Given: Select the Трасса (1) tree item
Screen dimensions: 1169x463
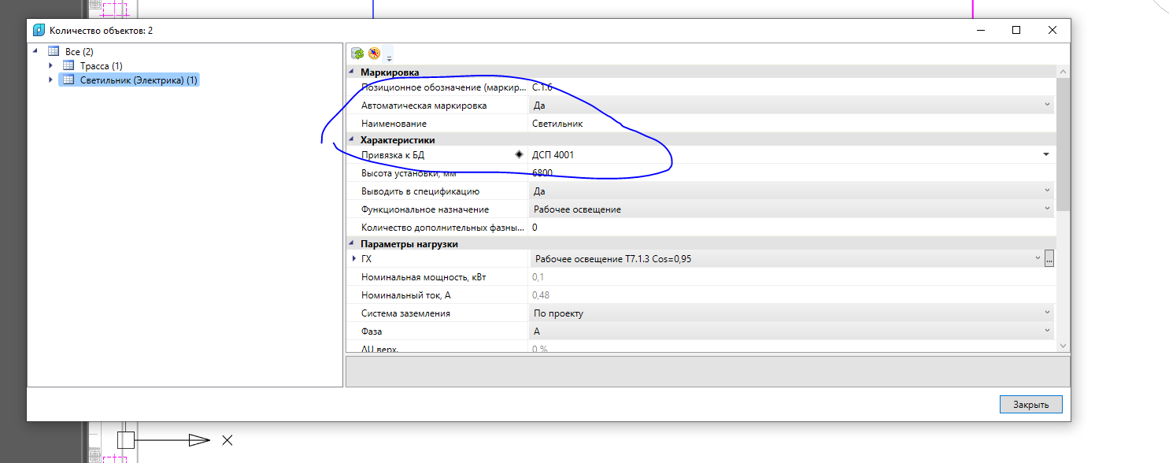Looking at the screenshot, I should (x=102, y=65).
